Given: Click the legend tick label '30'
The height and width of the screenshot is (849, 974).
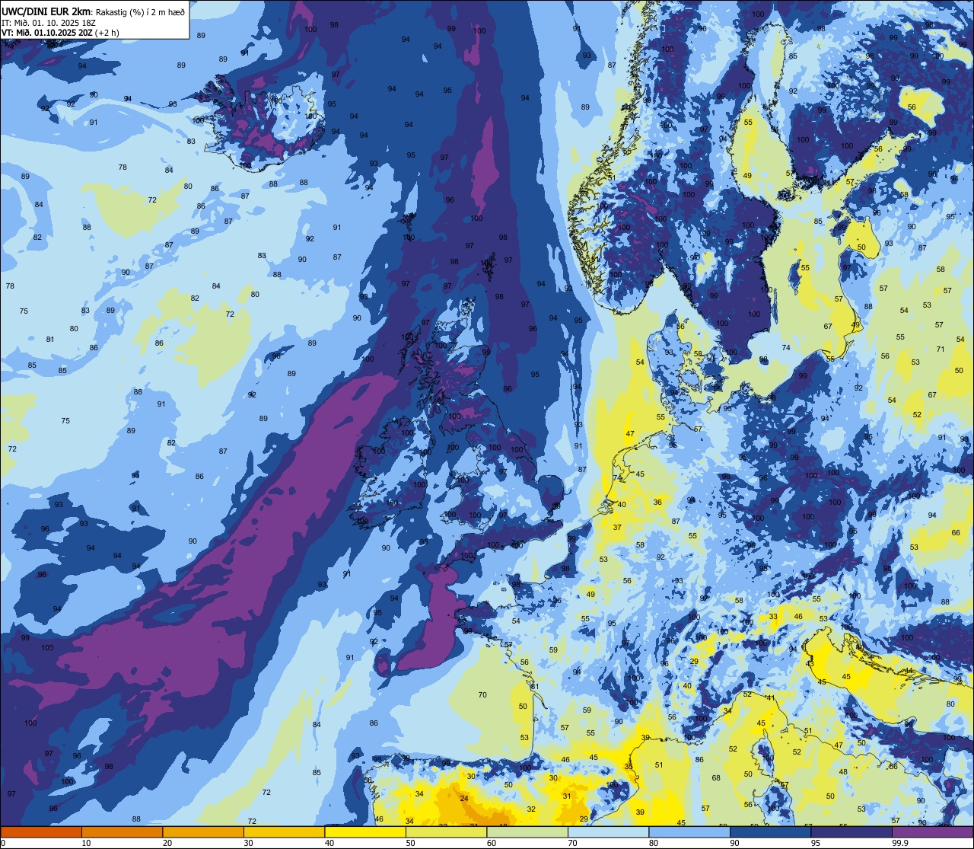Looking at the screenshot, I should [x=248, y=843].
